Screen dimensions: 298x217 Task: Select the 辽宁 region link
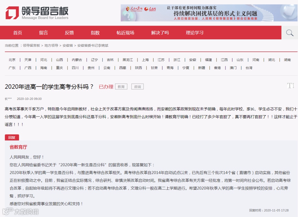(94, 60)
